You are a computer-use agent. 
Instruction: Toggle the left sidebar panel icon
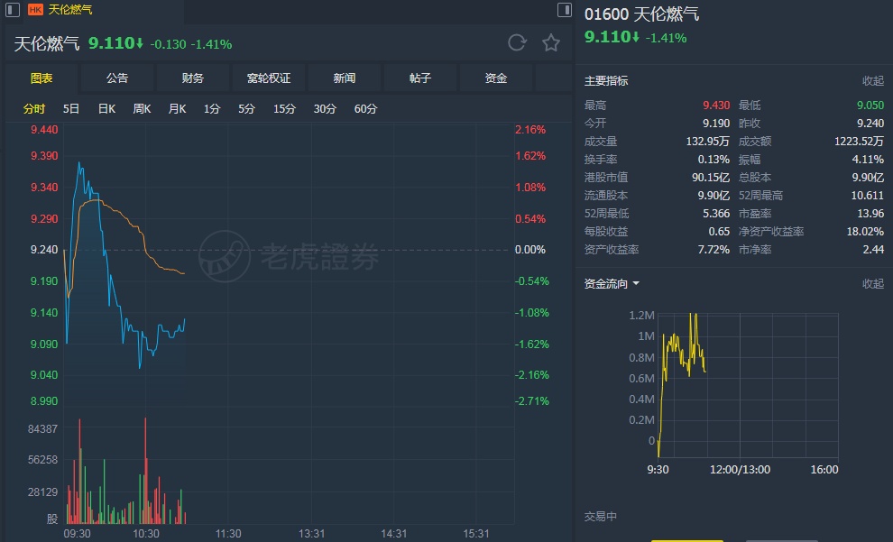point(14,10)
